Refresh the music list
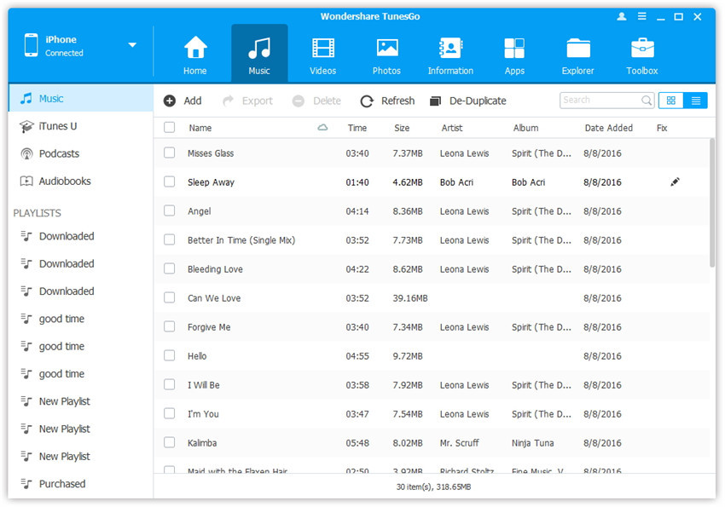This screenshot has width=725, height=507. click(387, 101)
